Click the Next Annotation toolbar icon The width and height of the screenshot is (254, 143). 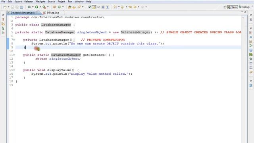click(115, 7)
